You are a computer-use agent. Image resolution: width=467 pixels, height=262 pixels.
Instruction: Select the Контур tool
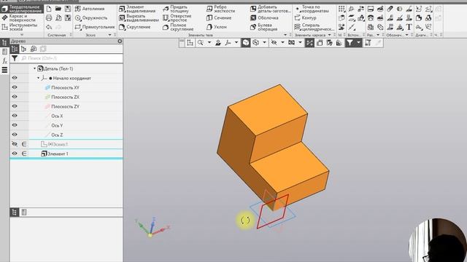click(305, 18)
